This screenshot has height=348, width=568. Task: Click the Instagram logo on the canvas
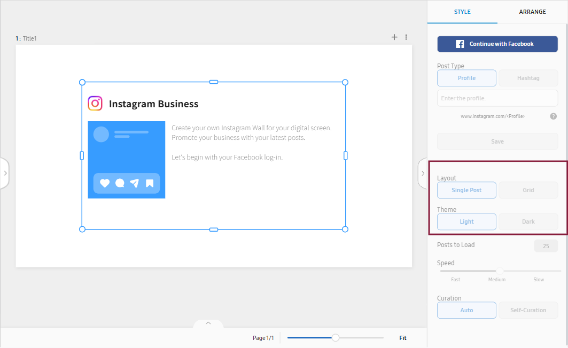coord(95,104)
